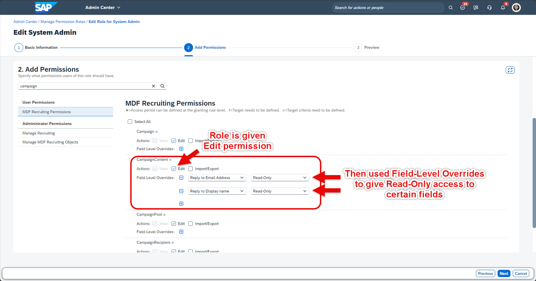The image size is (536, 281).
Task: Open Read-Only dropdown for Reply to Display name
Action: click(x=280, y=191)
